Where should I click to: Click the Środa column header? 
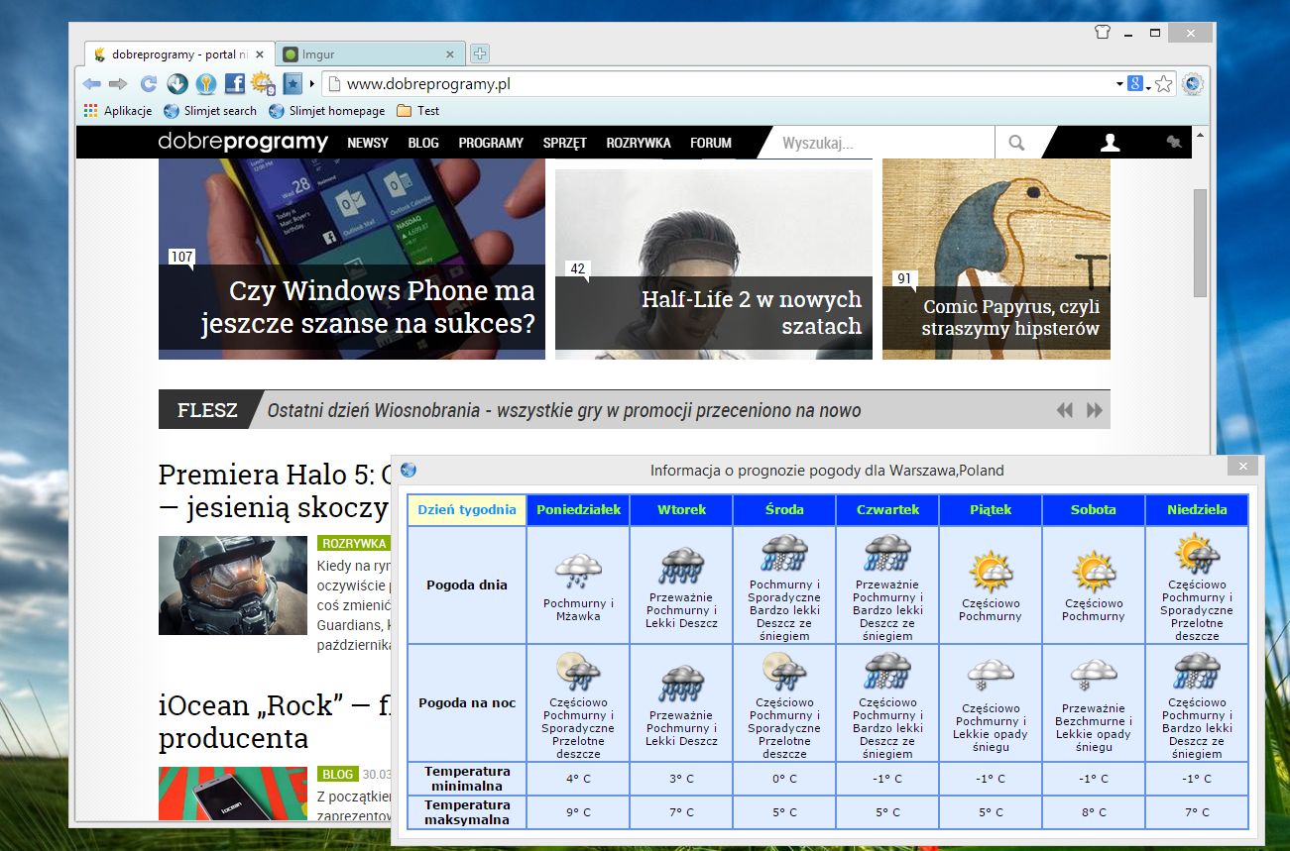point(784,510)
